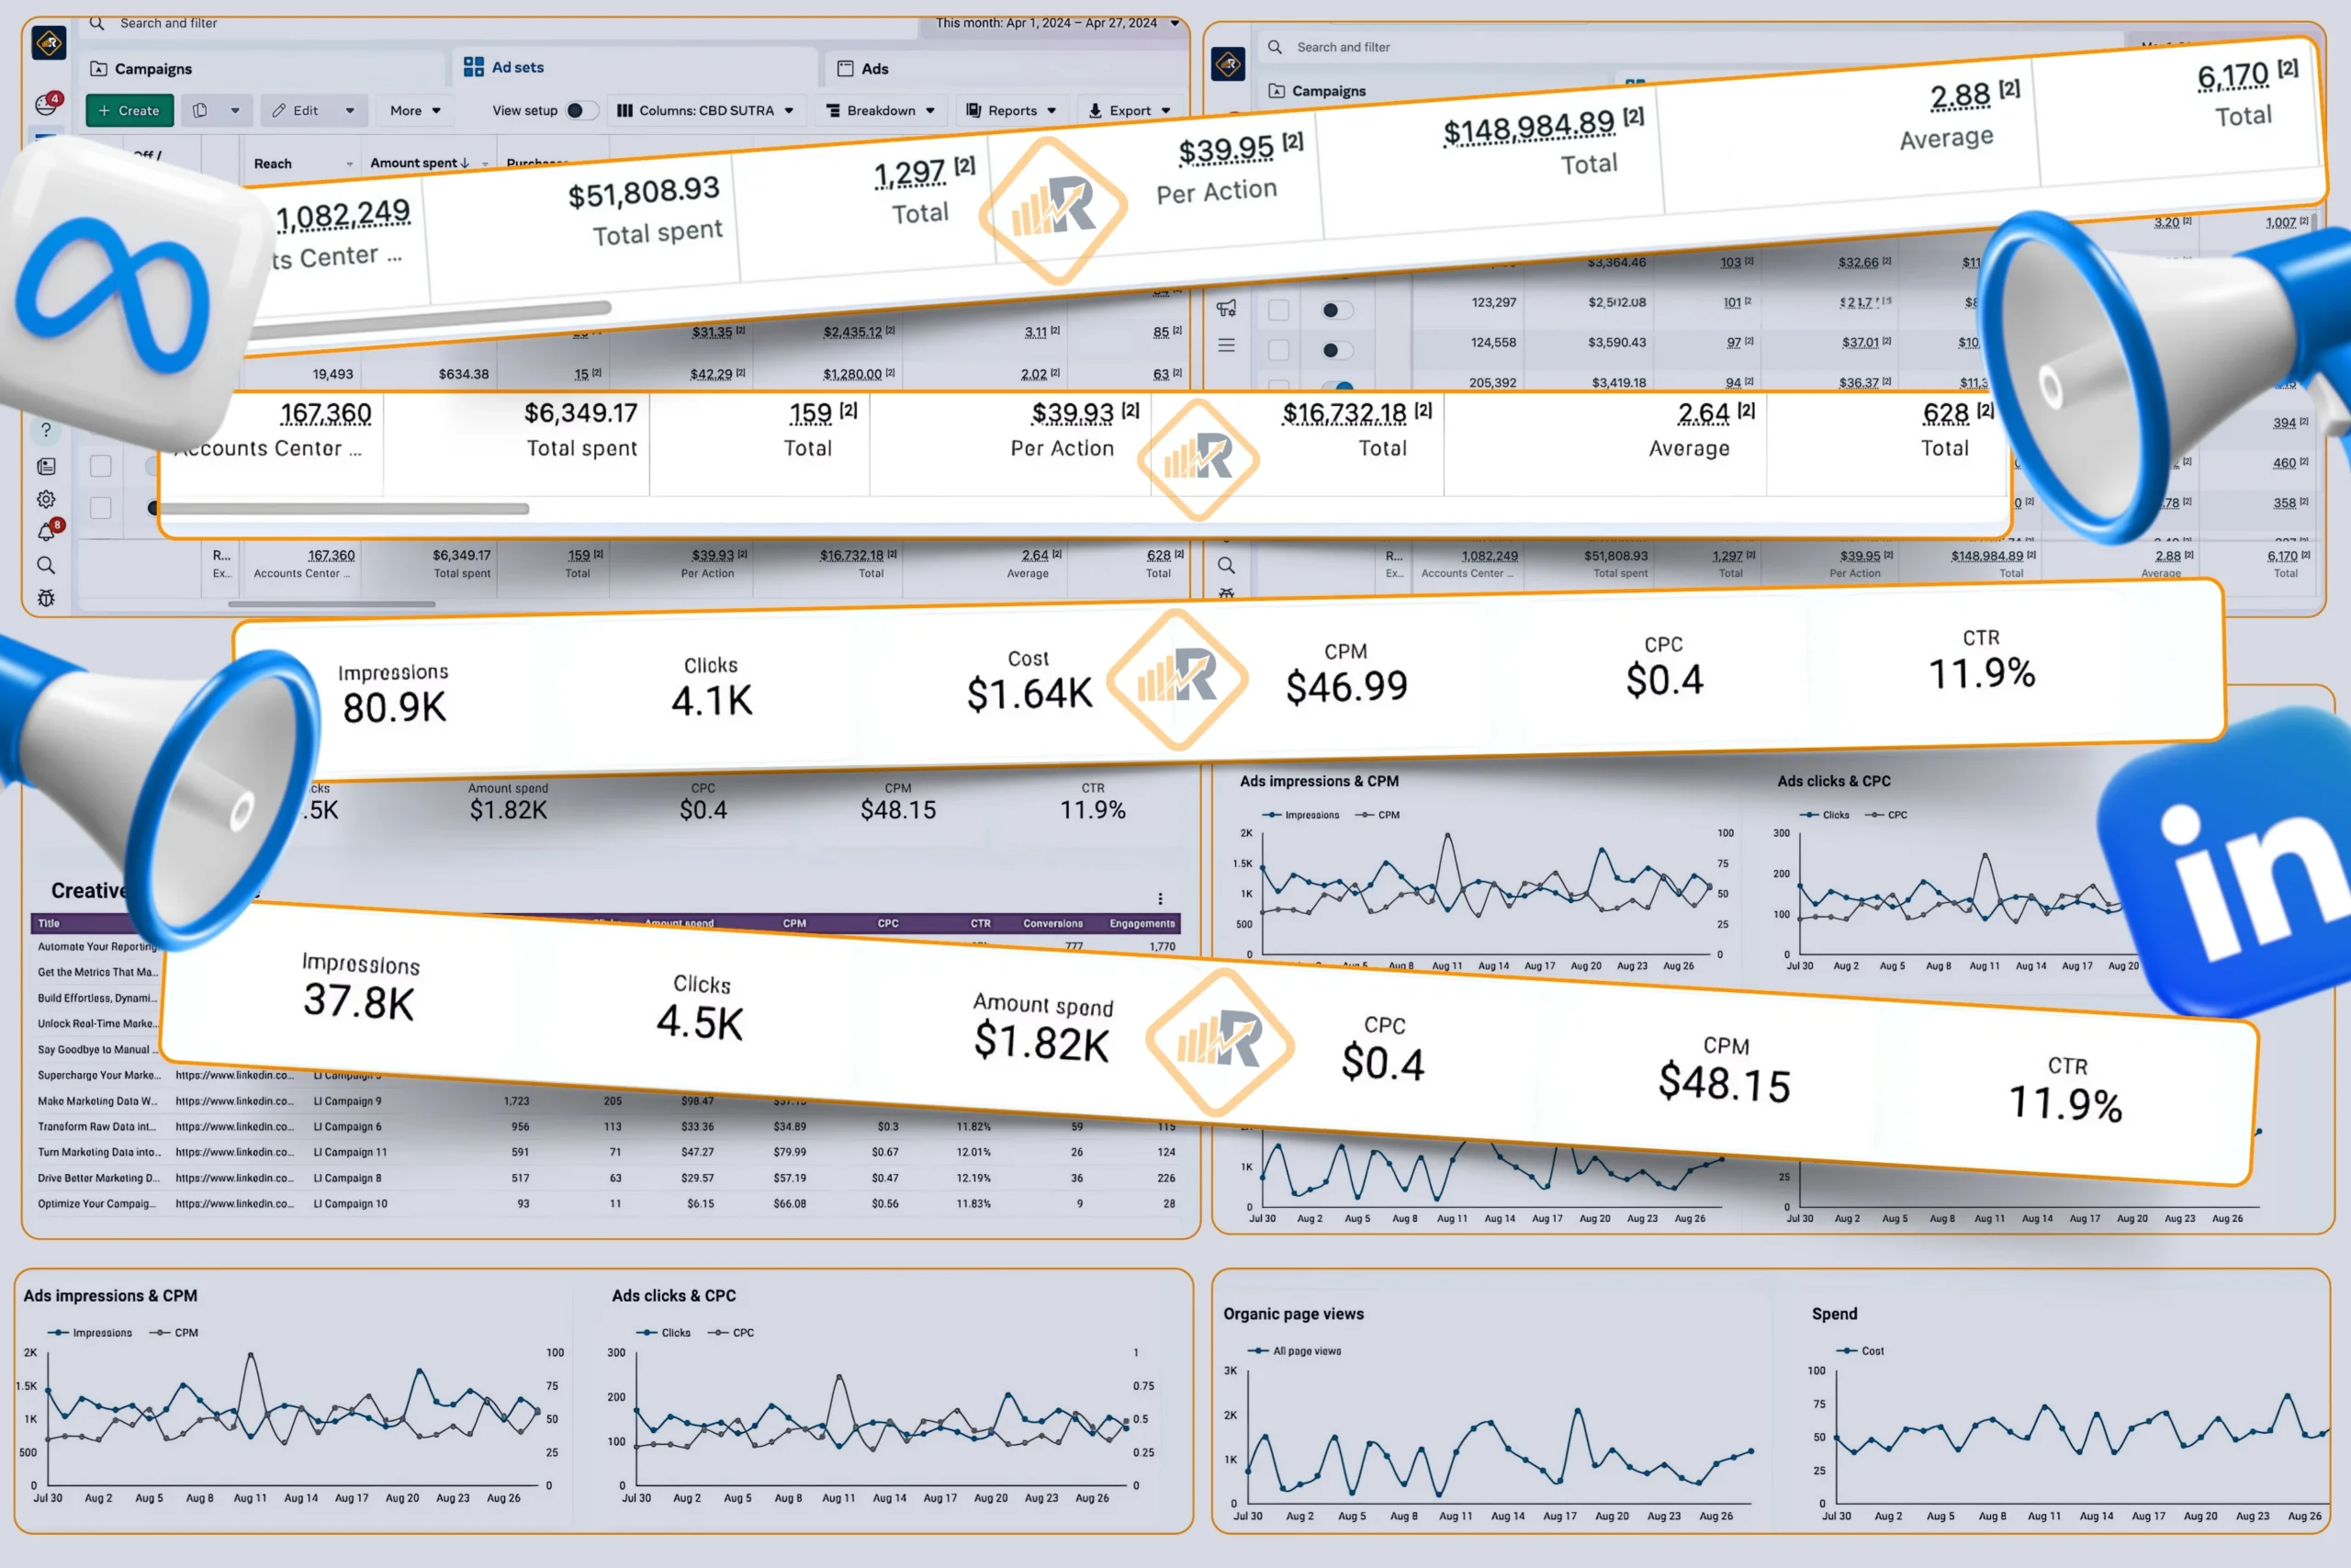Toggle the switch on the 123,297 reach row
Viewport: 2351px width, 1568px height.
click(1335, 310)
